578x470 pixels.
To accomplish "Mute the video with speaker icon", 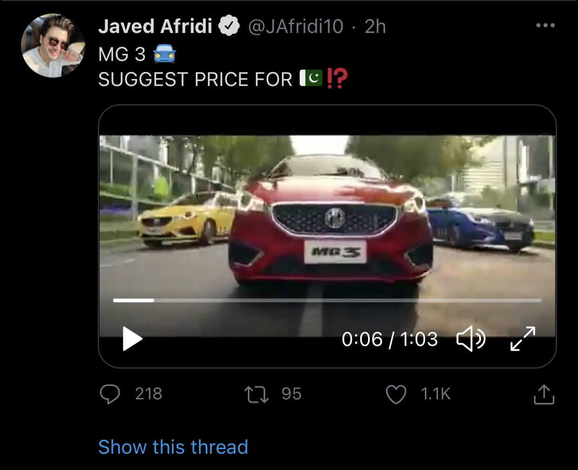I will click(471, 338).
